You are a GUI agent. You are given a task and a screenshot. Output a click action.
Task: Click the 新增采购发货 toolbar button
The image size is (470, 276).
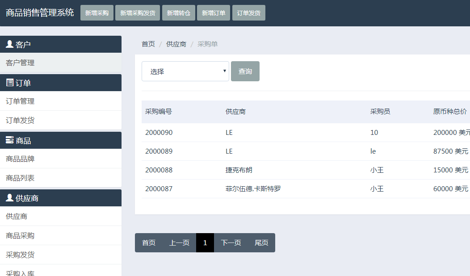tap(138, 13)
